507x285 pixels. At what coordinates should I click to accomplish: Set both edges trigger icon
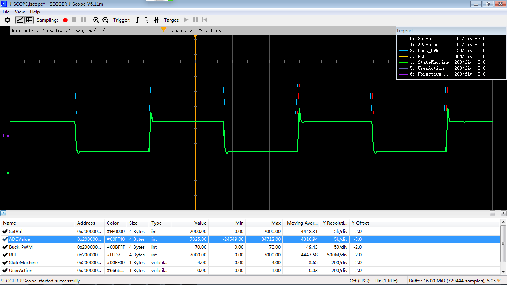pos(156,20)
